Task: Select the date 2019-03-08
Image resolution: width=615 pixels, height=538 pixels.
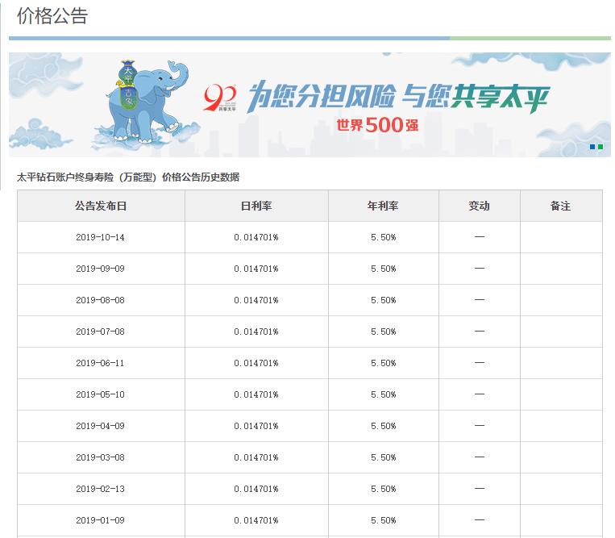Action: click(101, 457)
